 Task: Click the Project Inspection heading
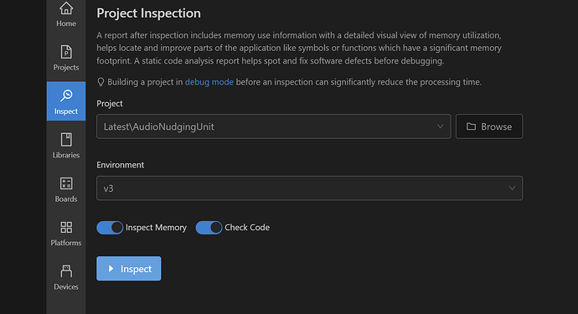[x=148, y=13]
